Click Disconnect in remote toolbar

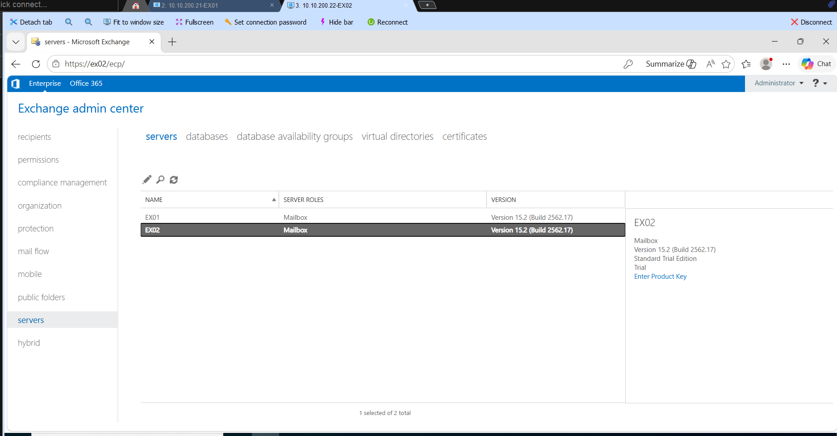coord(811,22)
